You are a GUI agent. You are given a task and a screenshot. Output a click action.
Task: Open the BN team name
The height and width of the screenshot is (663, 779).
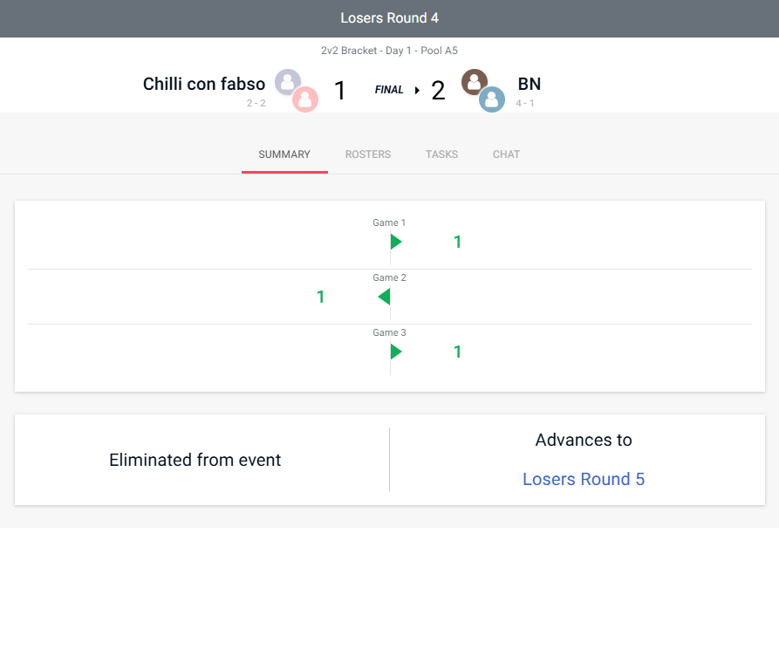pos(530,84)
